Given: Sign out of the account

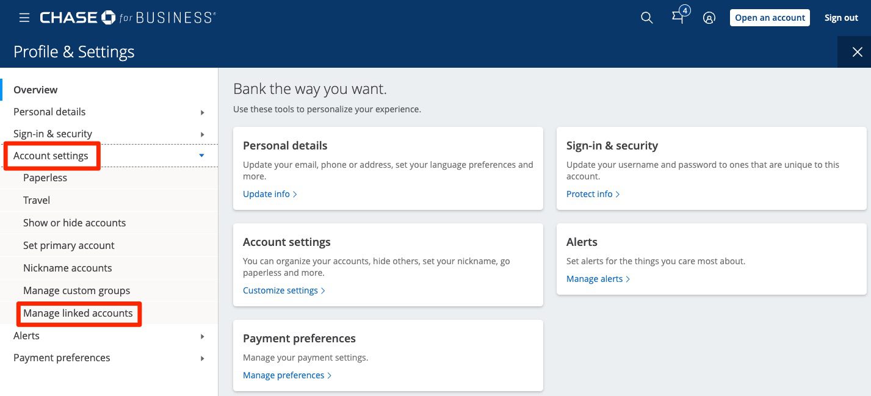Looking at the screenshot, I should [841, 18].
